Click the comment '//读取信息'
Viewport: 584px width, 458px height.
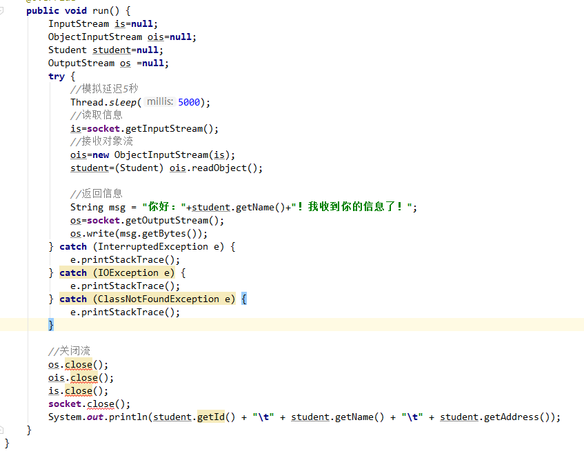97,115
